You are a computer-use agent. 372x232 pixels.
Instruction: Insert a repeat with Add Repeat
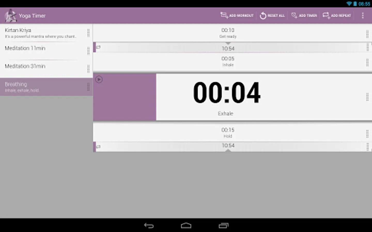(337, 15)
